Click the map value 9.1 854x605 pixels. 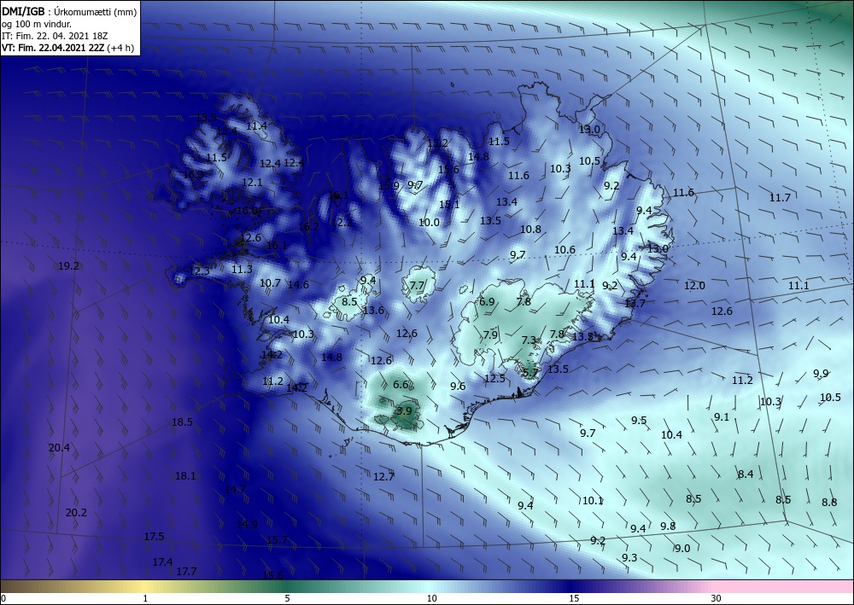722,416
